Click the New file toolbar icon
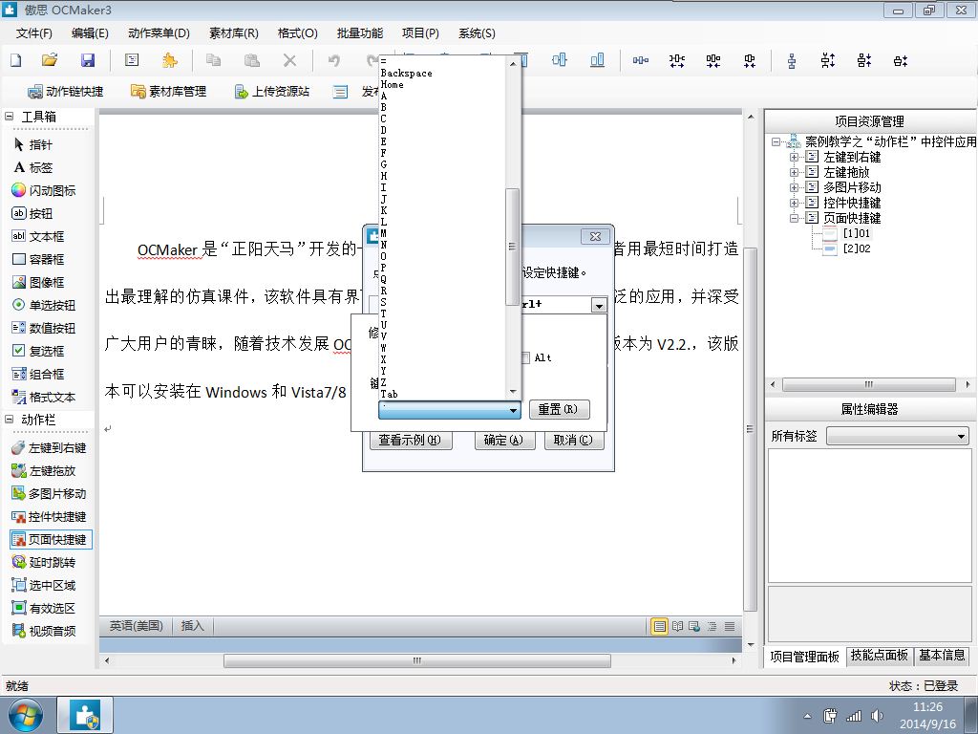 (16, 60)
